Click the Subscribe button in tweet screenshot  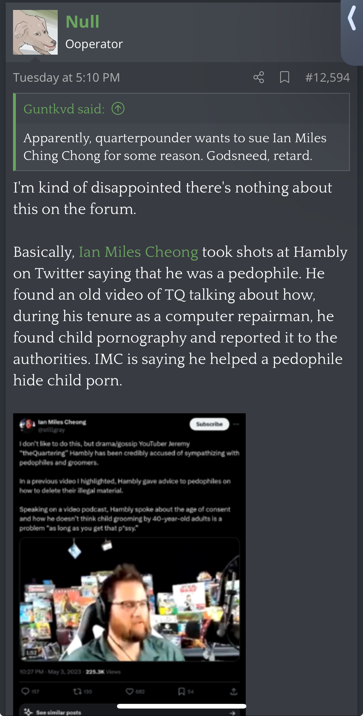pos(209,424)
